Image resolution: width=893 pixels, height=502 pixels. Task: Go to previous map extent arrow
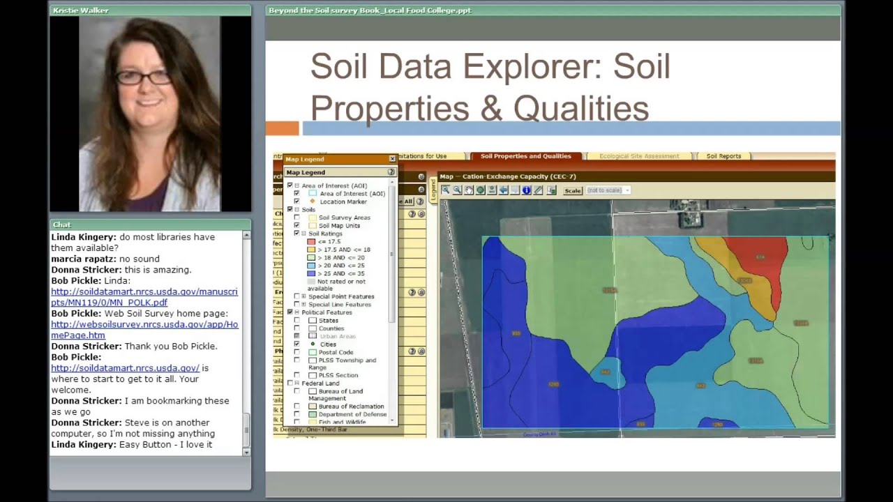[x=504, y=190]
